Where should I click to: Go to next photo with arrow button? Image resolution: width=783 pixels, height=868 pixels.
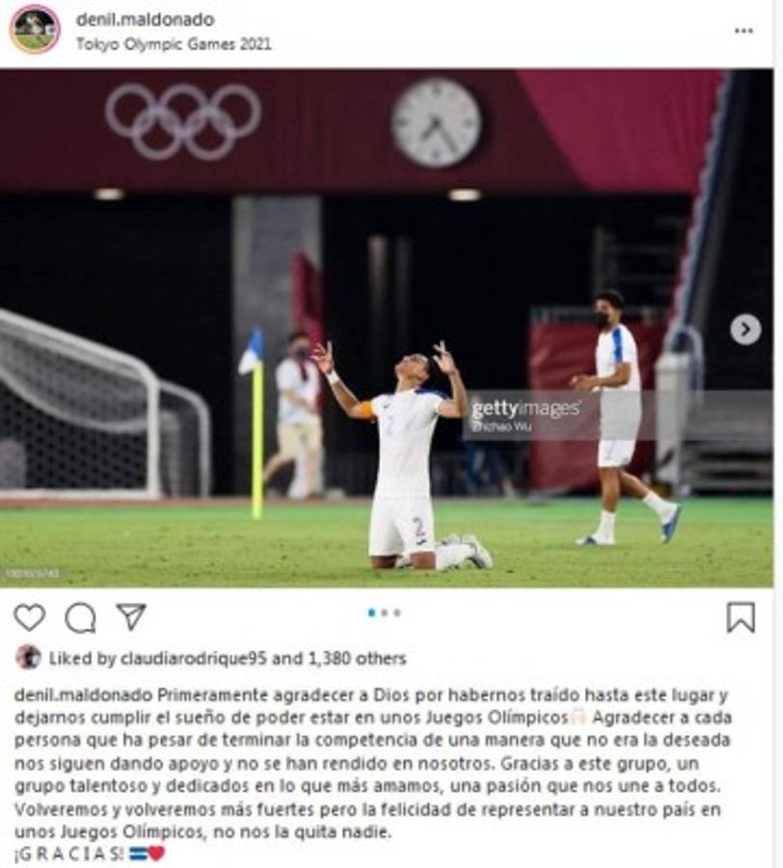[x=745, y=330]
